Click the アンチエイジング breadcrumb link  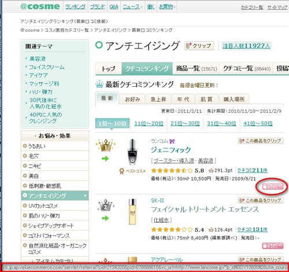tap(110, 30)
